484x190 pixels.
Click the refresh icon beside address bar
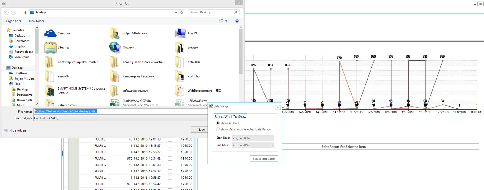pos(181,12)
